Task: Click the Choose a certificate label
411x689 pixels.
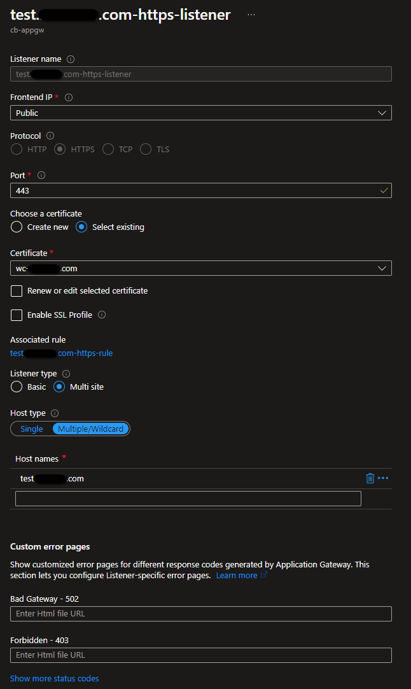Action: pyautogui.click(x=46, y=213)
